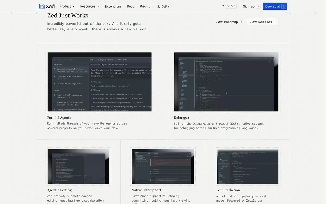Image resolution: width=326 pixels, height=204 pixels.
Task: Click the Agentic Editing heading
Action: 59,190
